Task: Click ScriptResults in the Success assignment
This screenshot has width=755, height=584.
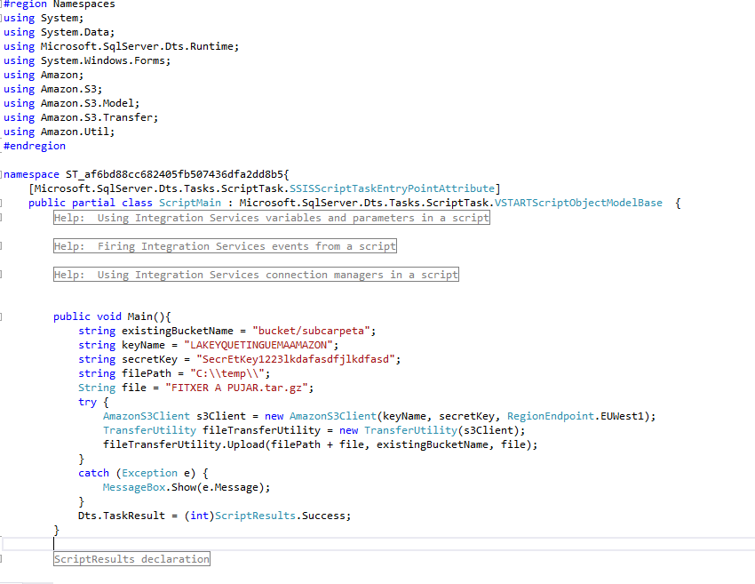Action: [x=255, y=516]
